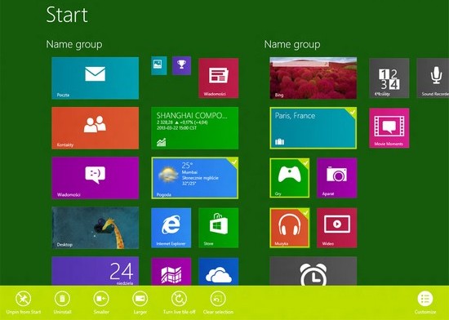
Task: Click the Customize button
Action: [x=425, y=303]
